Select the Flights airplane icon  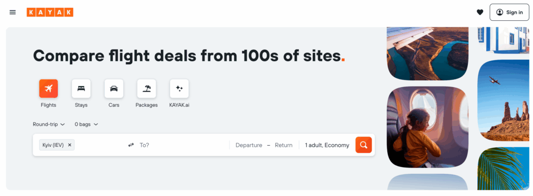[48, 89]
